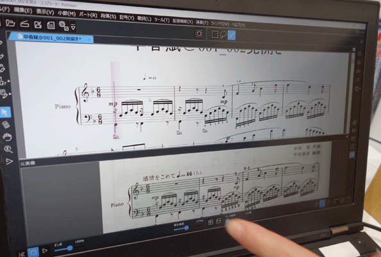Open the 表示(V) menu
381x257 pixels.
[45, 12]
